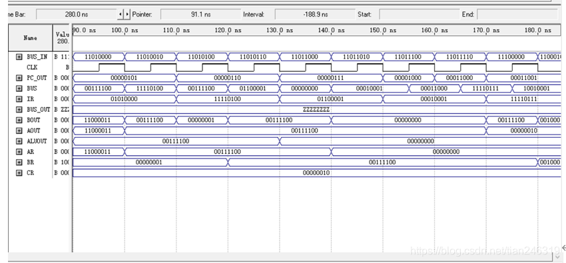Click PC_OUT value 00000110
This screenshot has width=566, height=263.
(x=228, y=77)
